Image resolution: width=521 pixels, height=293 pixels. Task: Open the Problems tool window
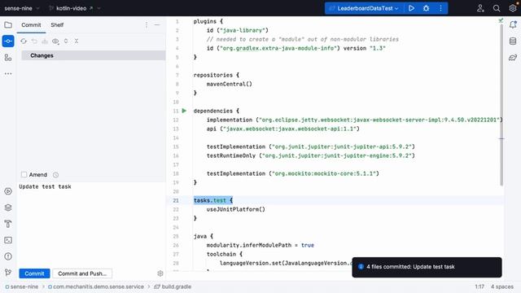click(8, 256)
